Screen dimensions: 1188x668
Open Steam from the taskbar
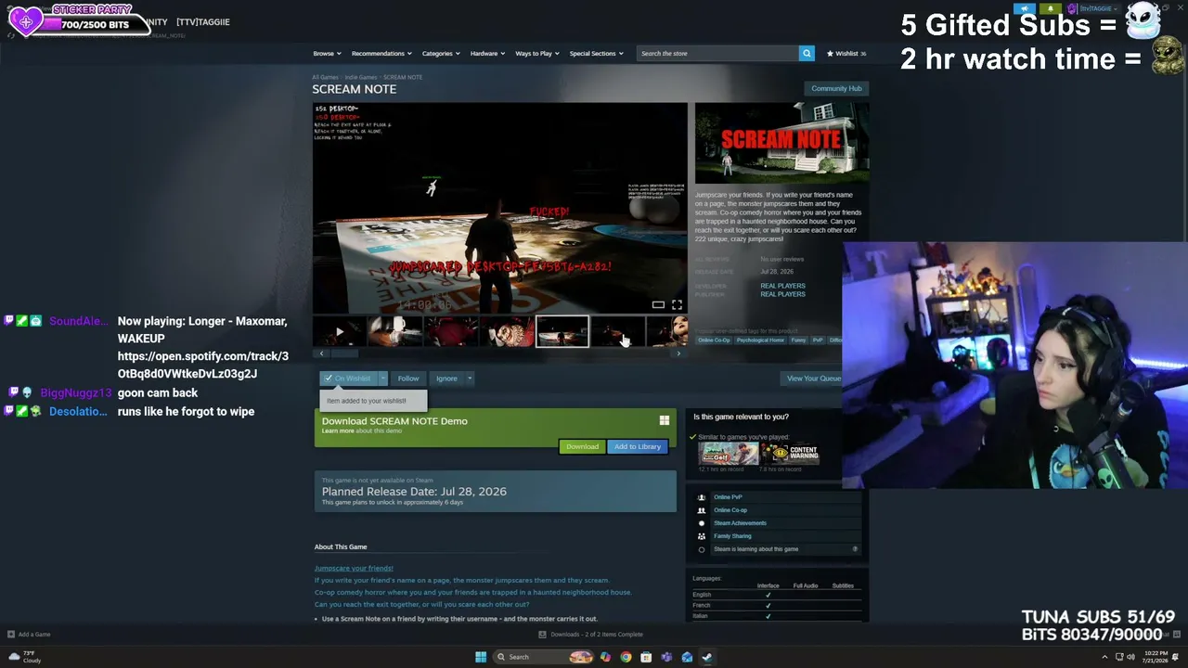[707, 657]
